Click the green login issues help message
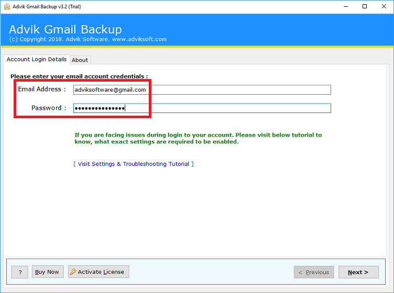 (x=198, y=138)
